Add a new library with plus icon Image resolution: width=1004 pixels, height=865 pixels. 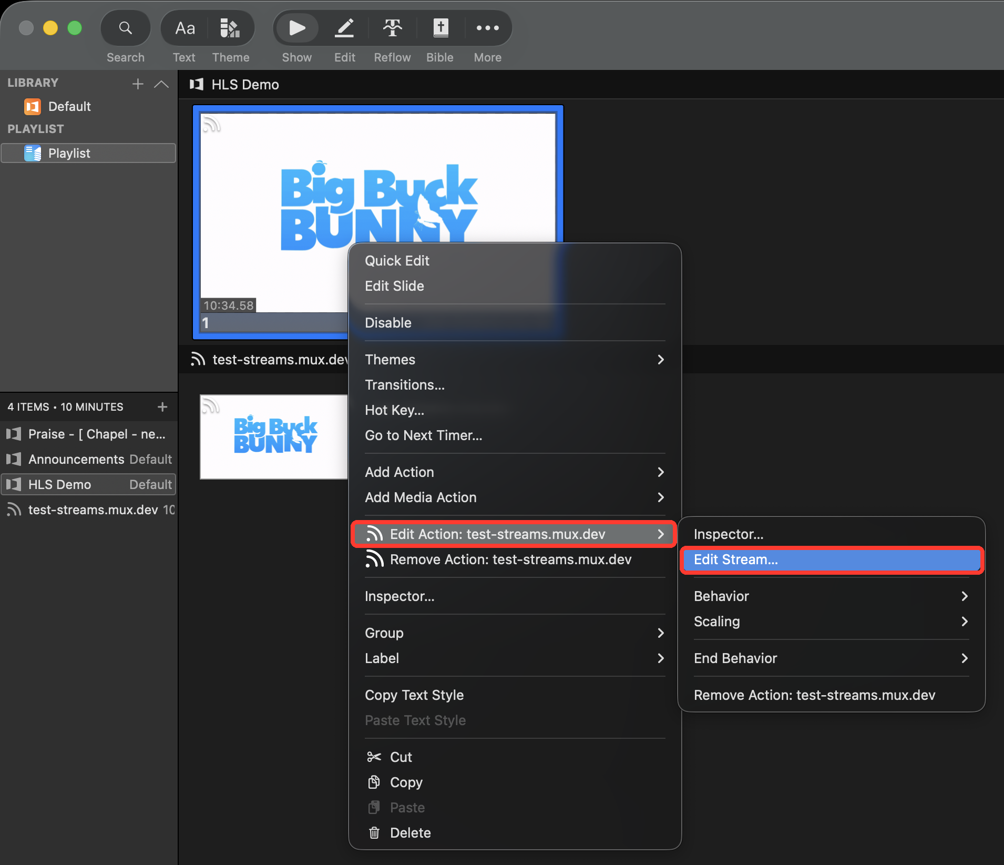point(138,84)
